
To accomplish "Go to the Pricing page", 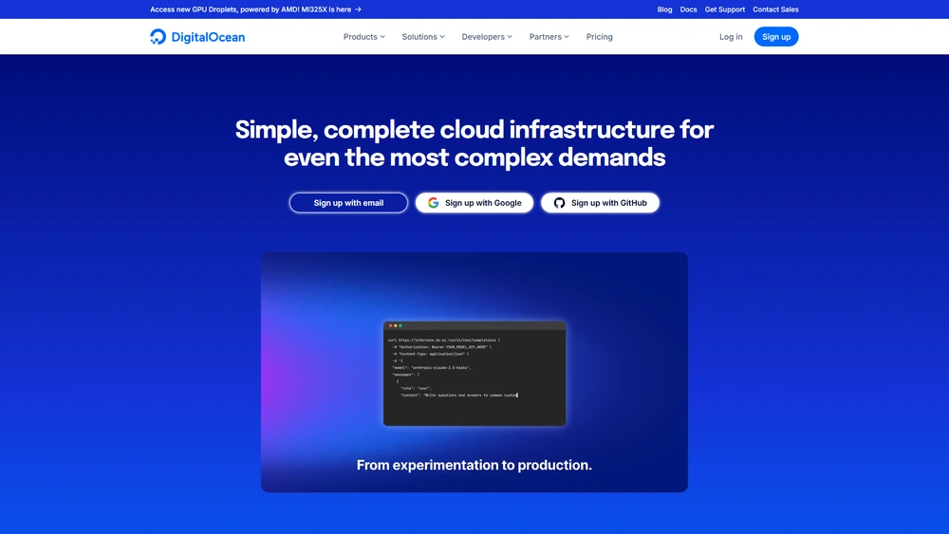I will pos(599,37).
